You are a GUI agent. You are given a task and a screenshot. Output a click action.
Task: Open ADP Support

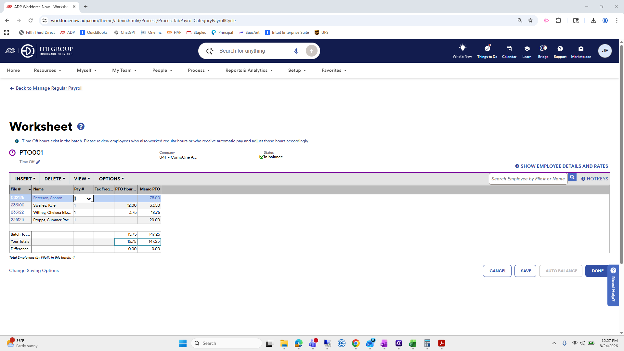pos(560,51)
